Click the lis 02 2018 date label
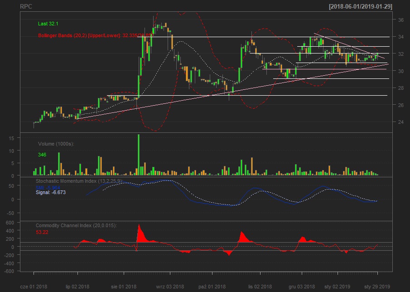Image resolution: width=410 pixels, height=292 pixels. click(x=260, y=287)
